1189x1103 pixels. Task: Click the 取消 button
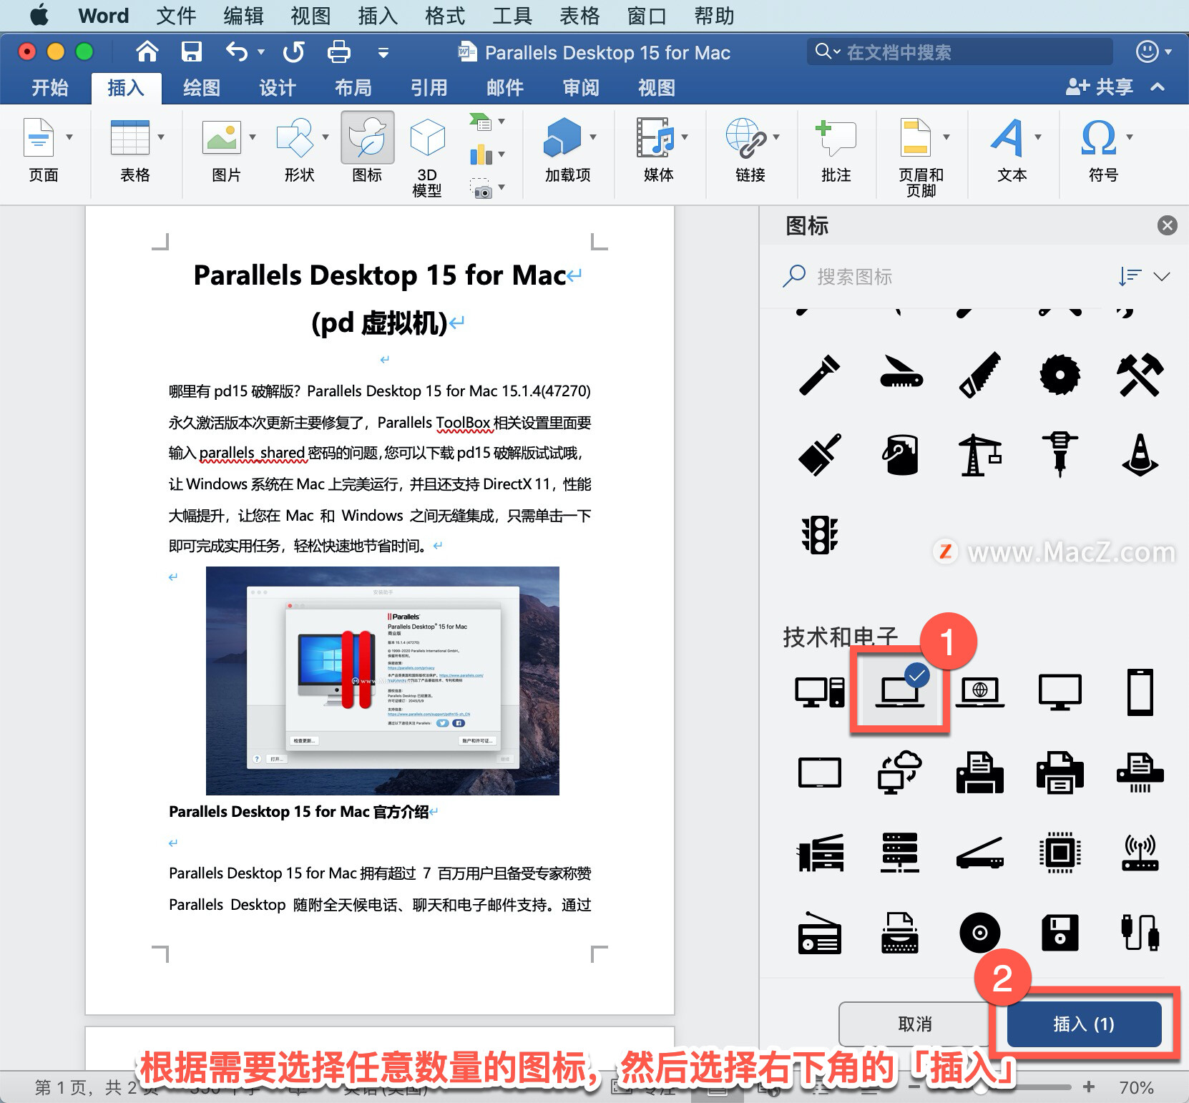pos(915,1024)
